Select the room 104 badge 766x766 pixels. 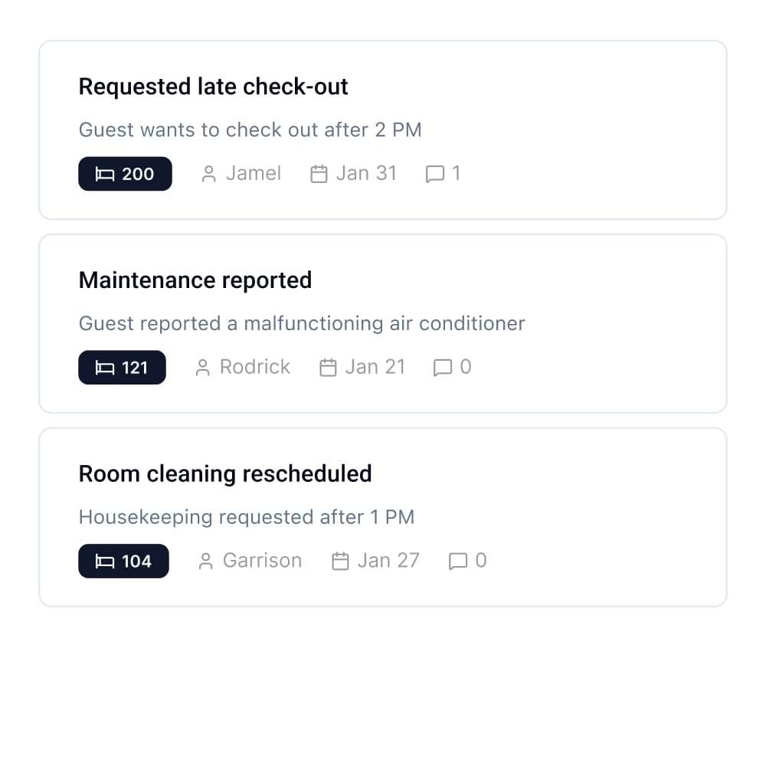click(123, 561)
